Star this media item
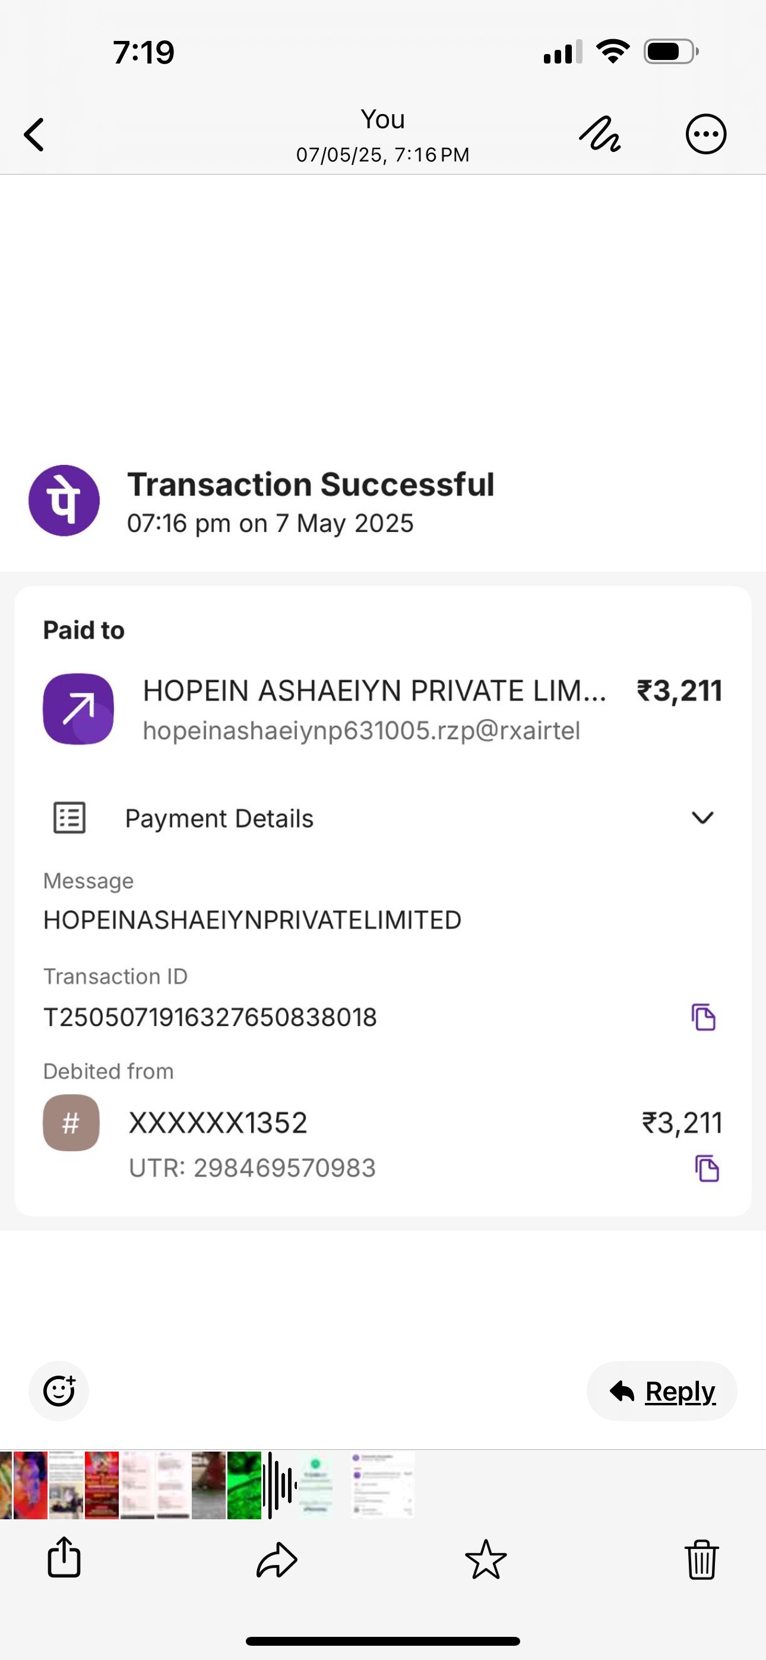This screenshot has width=766, height=1660. pos(486,1560)
